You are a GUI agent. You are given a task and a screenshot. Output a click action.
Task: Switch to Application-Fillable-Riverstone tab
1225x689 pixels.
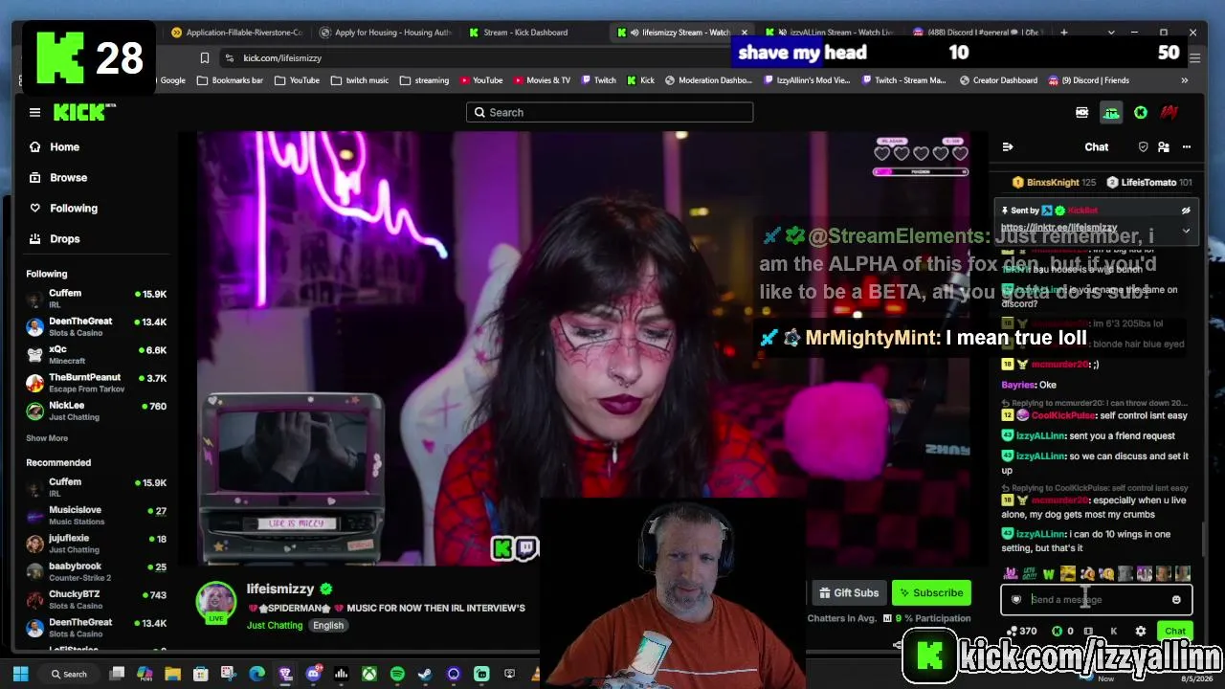(x=237, y=33)
